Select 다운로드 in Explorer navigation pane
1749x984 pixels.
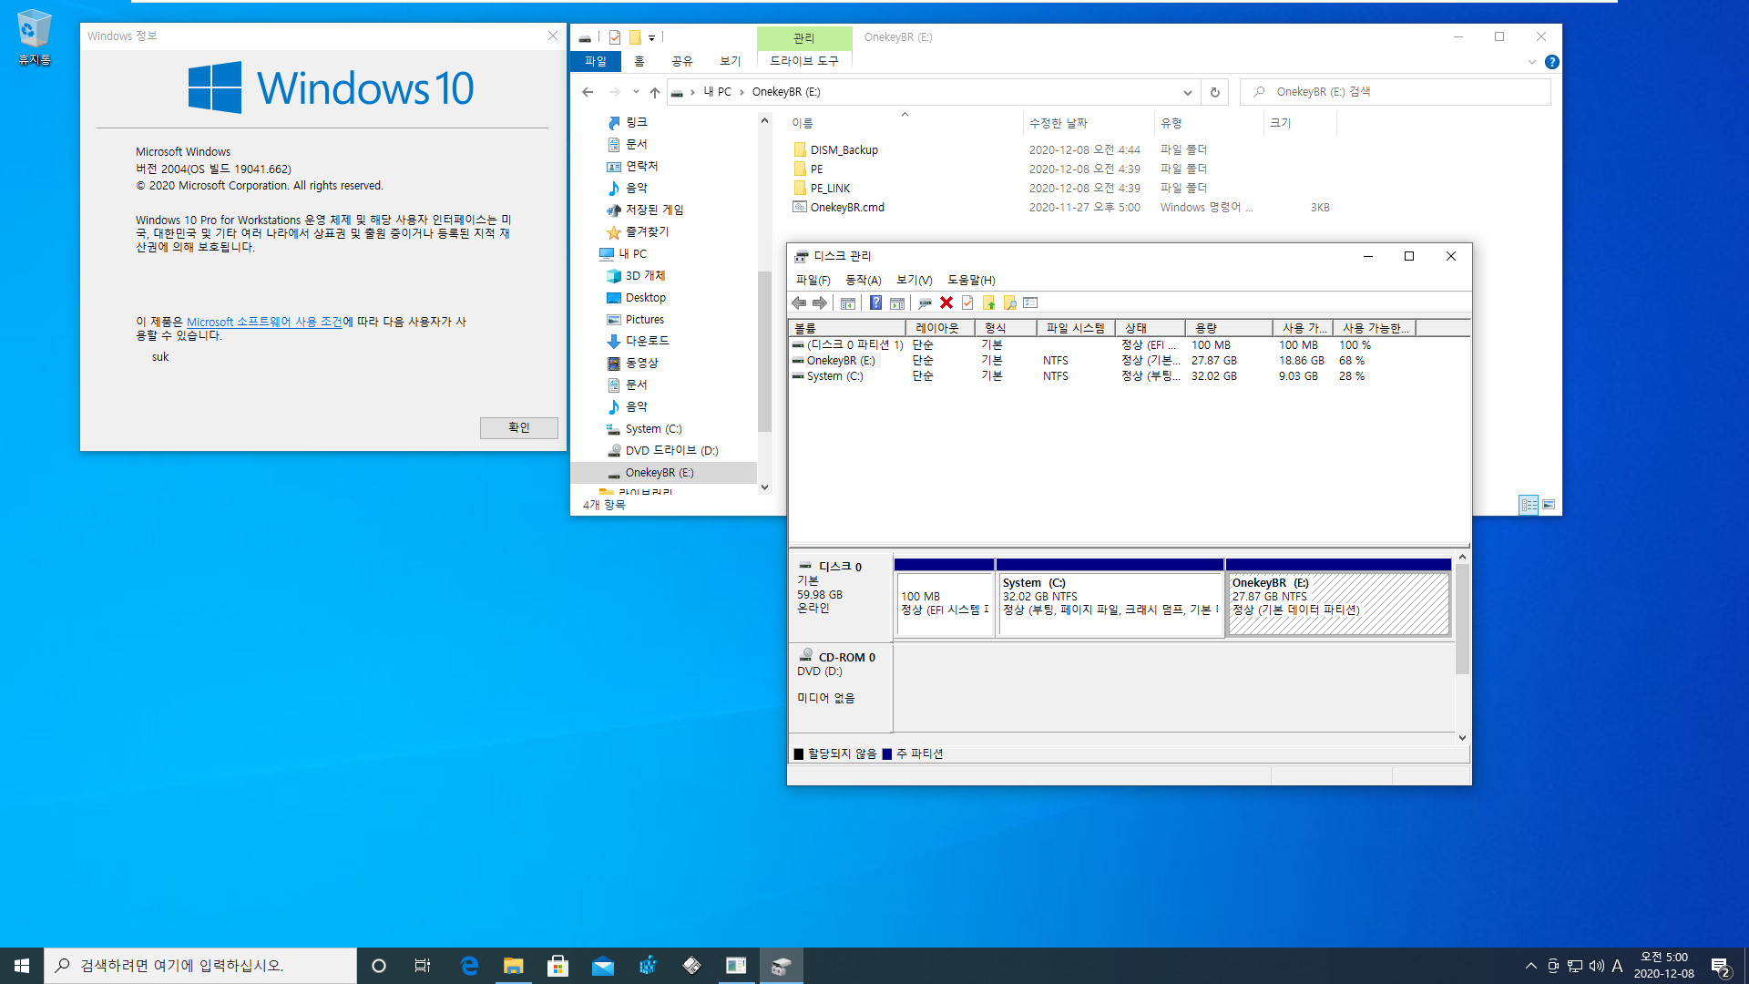647,341
